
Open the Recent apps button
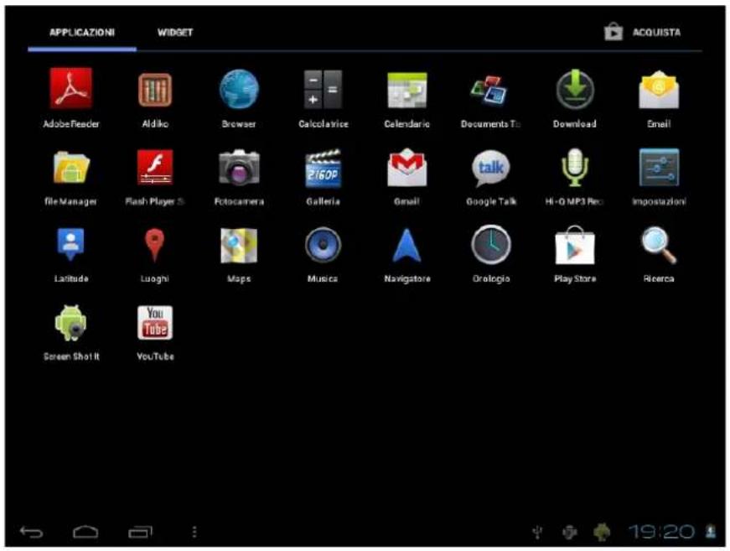coord(140,532)
